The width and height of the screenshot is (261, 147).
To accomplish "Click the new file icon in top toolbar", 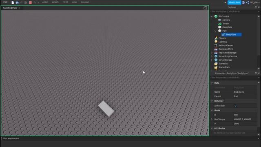I will pos(13,2).
